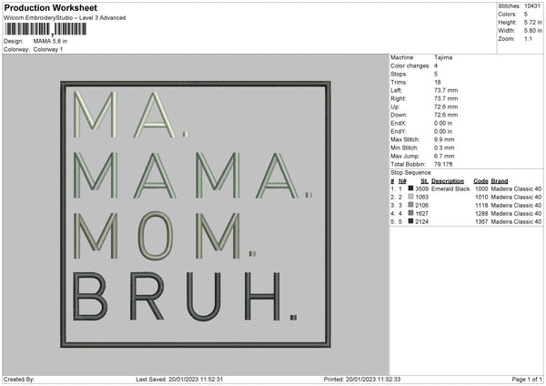The height and width of the screenshot is (386, 546).
Task: Click the Left value '73.7 mm'
Action: [446, 90]
